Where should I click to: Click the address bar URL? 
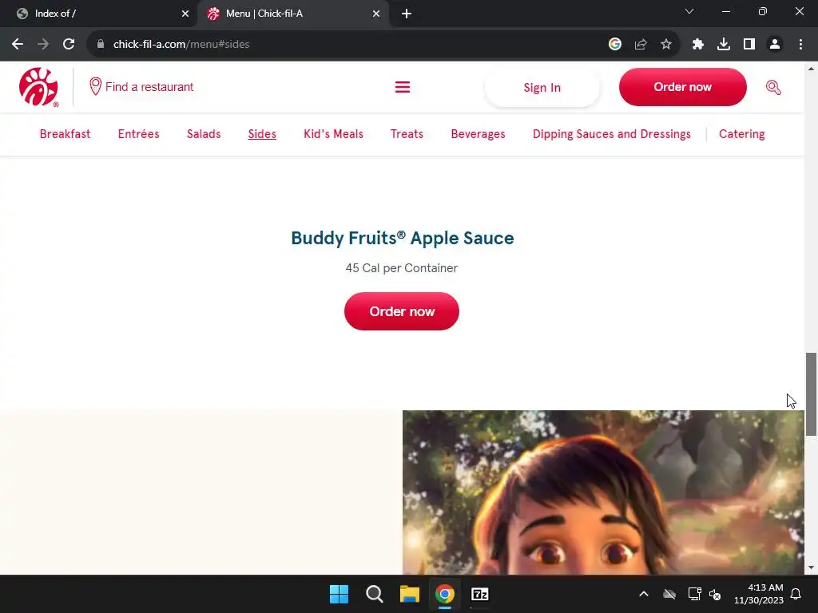pos(181,45)
